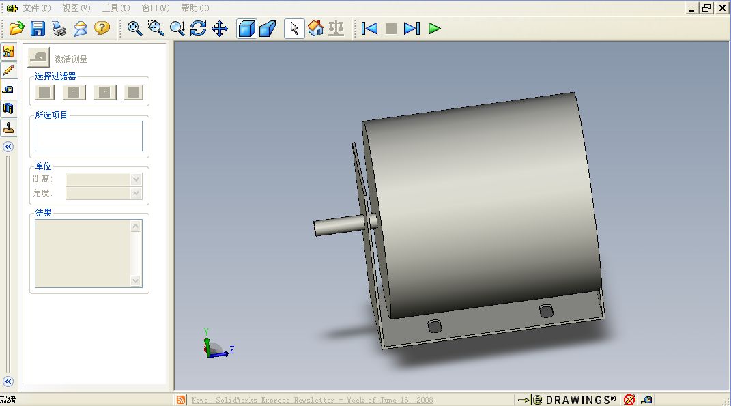Collapse the panel with the upper chevron button
731x406 pixels.
[x=8, y=147]
